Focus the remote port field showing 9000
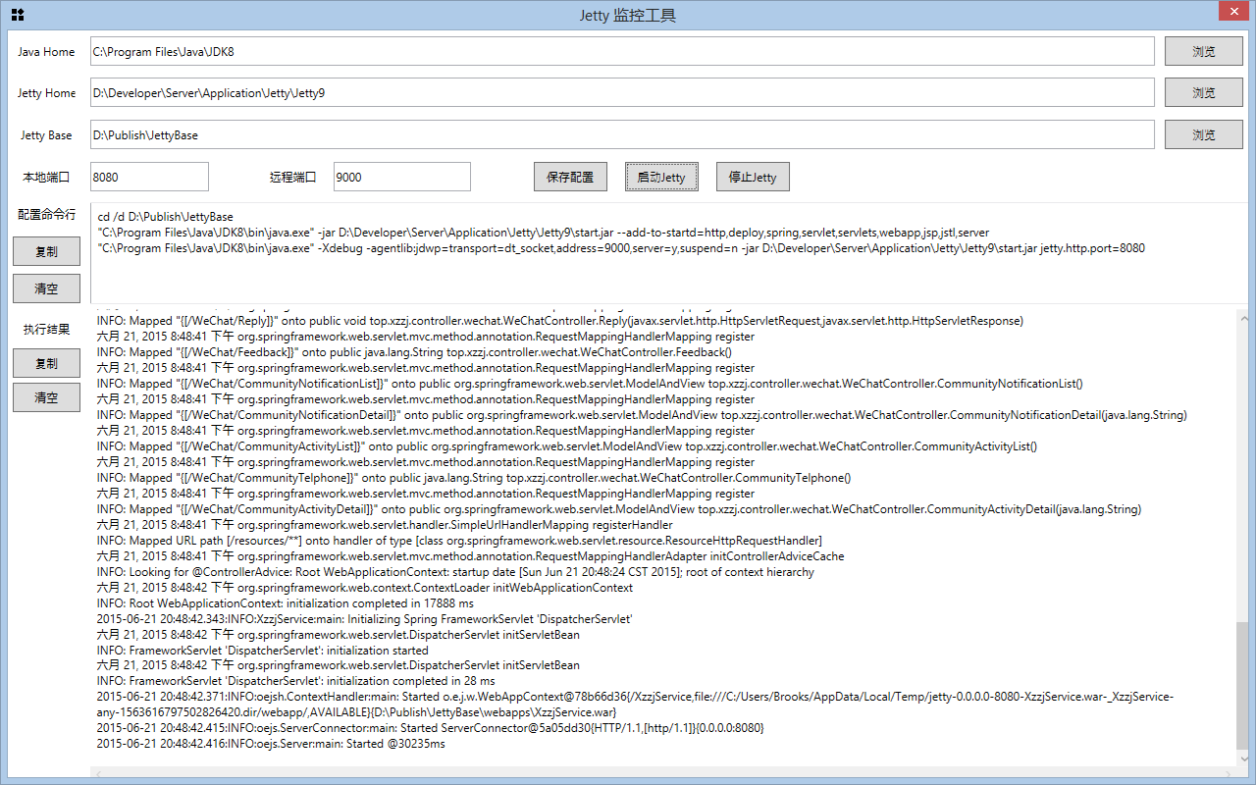1256x785 pixels. 402,177
